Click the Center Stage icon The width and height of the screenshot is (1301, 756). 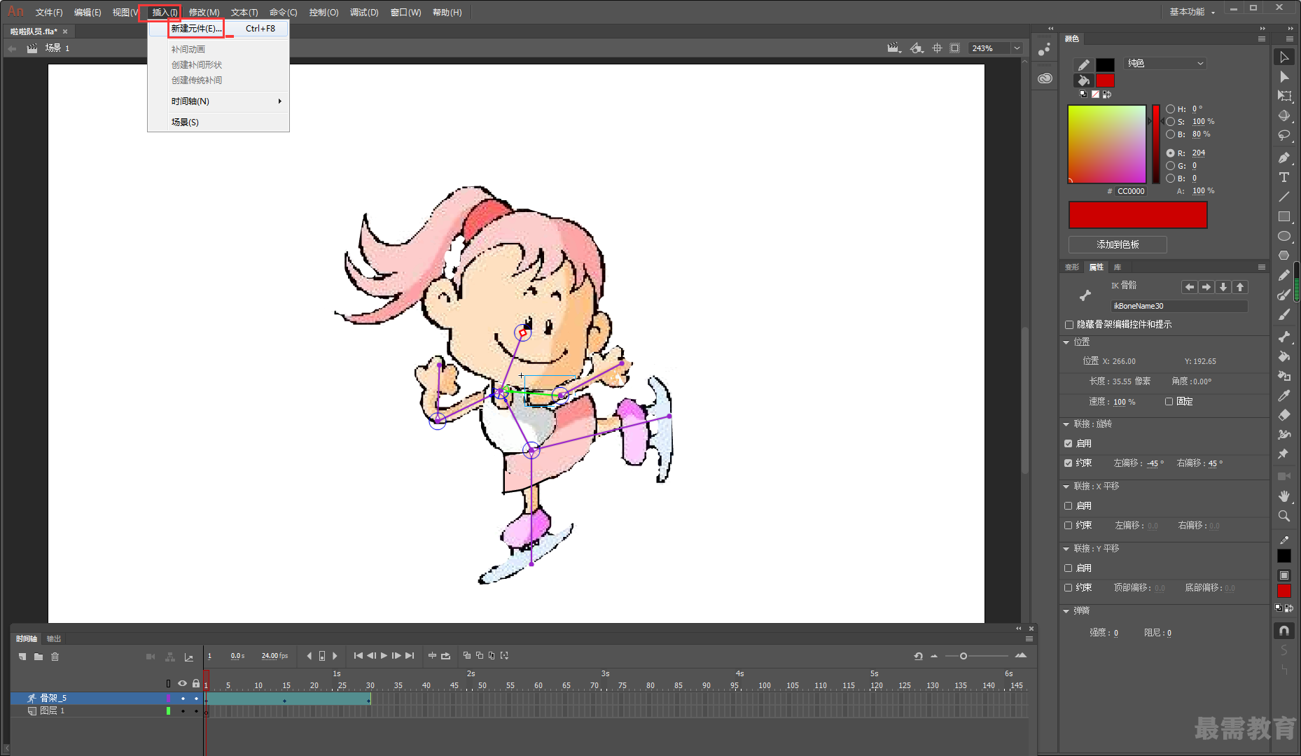[x=937, y=48]
